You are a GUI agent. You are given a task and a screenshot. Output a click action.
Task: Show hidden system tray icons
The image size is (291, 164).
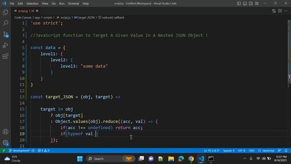point(245,159)
